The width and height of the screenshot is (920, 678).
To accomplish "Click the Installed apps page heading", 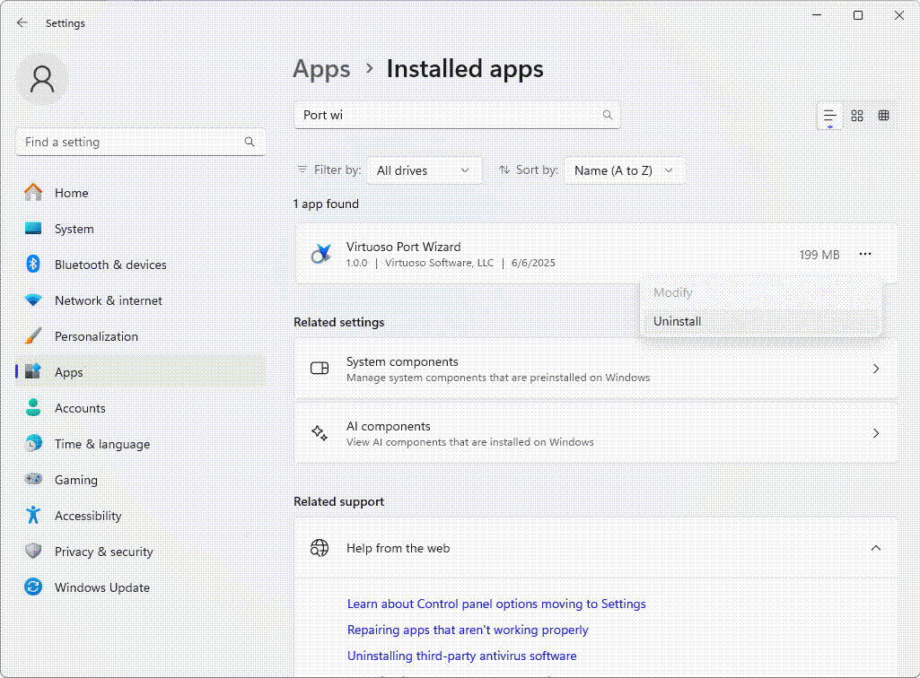I will coord(465,69).
